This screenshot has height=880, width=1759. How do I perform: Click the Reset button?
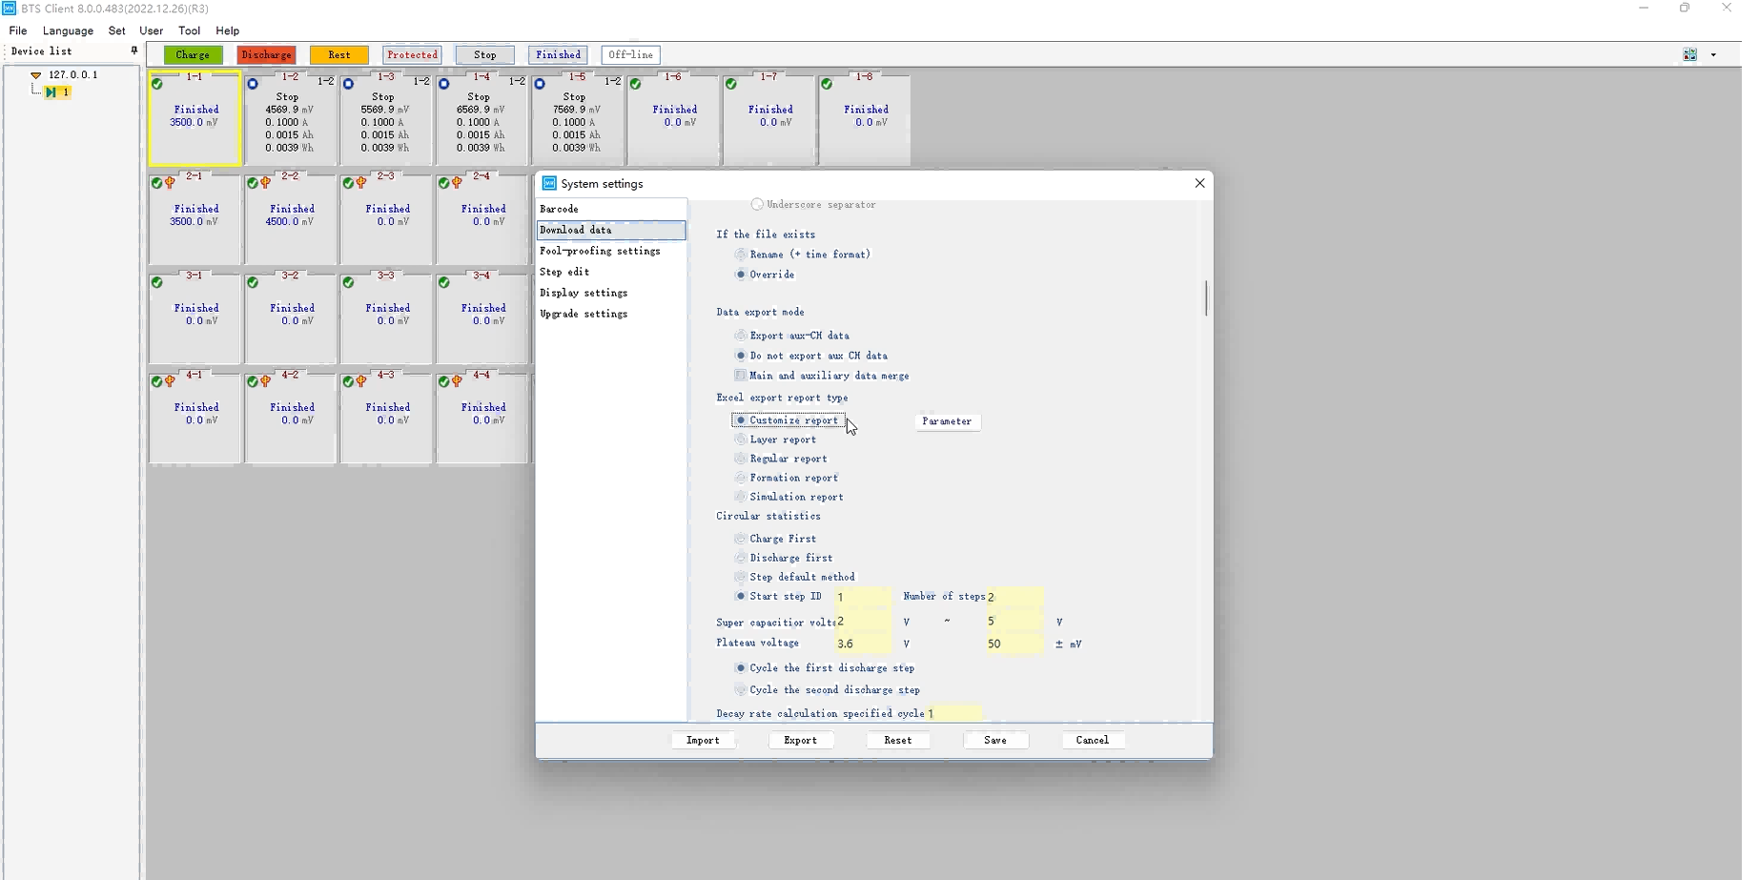pyautogui.click(x=897, y=740)
